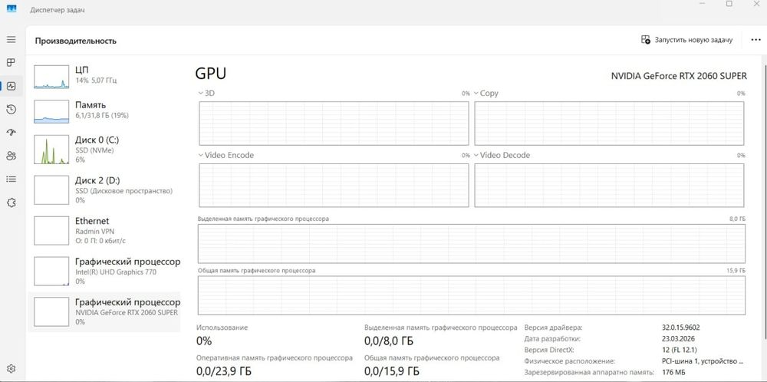This screenshot has height=382, width=767.
Task: Click the Disk 0 activity mini graph
Action: pyautogui.click(x=51, y=149)
